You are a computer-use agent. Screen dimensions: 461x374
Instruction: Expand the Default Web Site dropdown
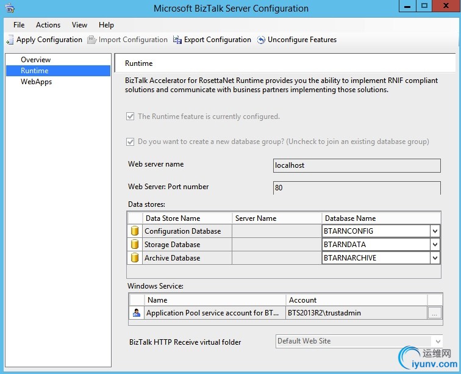click(x=437, y=341)
